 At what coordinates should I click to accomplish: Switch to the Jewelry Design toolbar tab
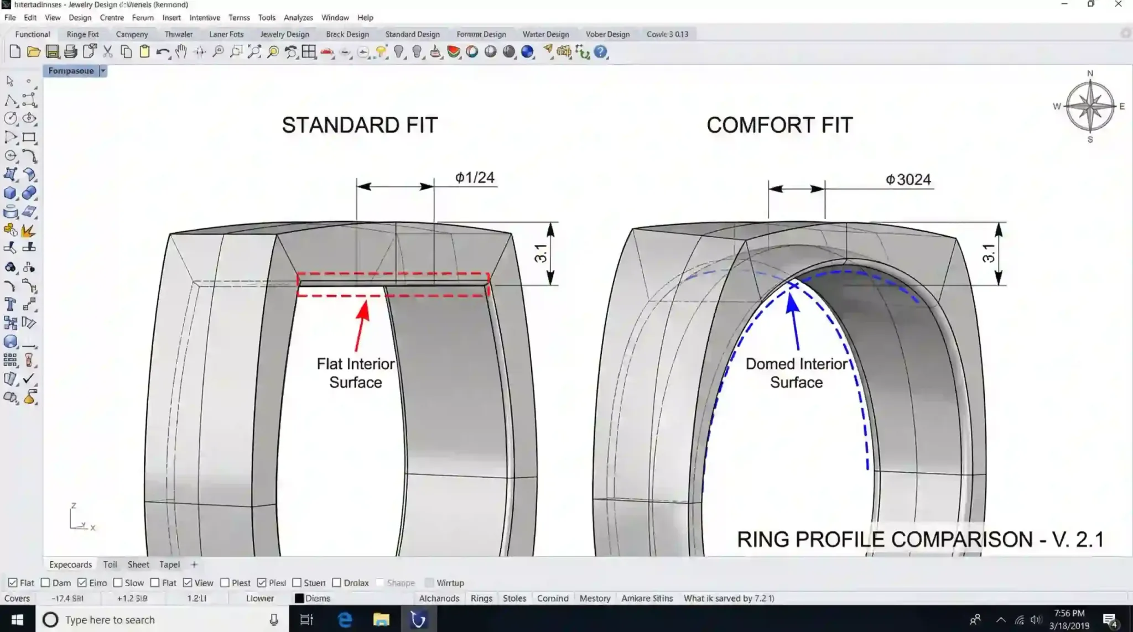point(284,34)
